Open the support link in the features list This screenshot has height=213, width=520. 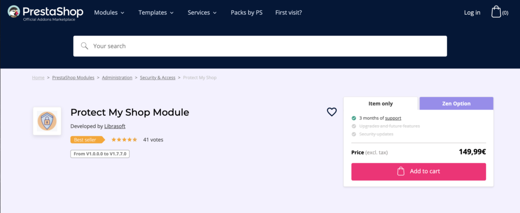click(x=393, y=118)
